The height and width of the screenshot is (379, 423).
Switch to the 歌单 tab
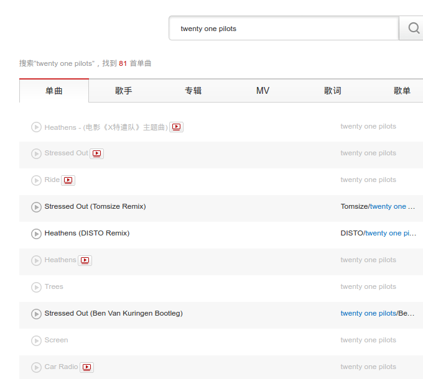[x=402, y=91]
